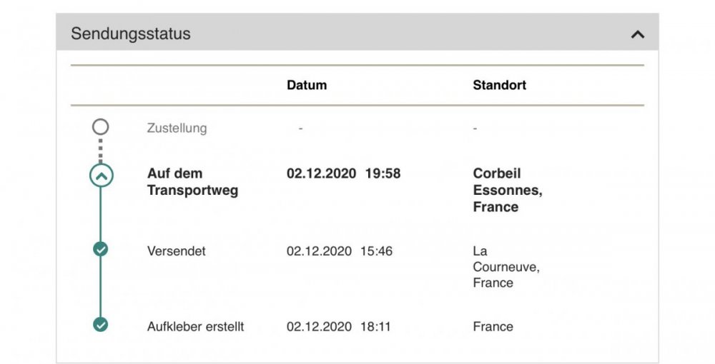Collapse the Sendungsstatus panel chevron

pyautogui.click(x=637, y=34)
